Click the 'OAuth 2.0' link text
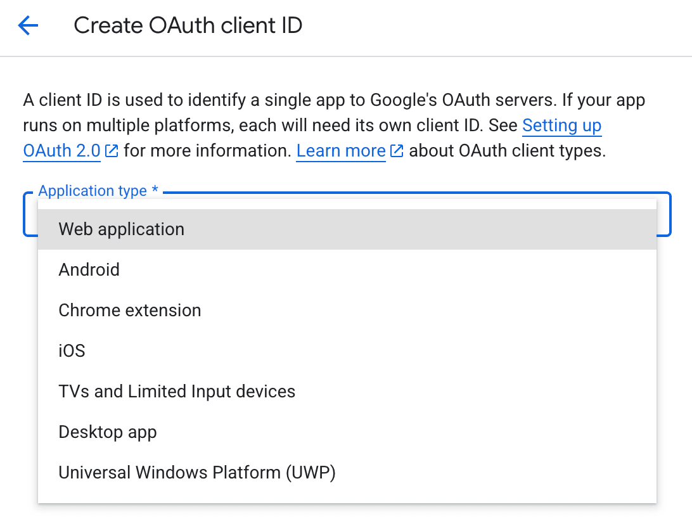This screenshot has width=692, height=526. [x=61, y=151]
